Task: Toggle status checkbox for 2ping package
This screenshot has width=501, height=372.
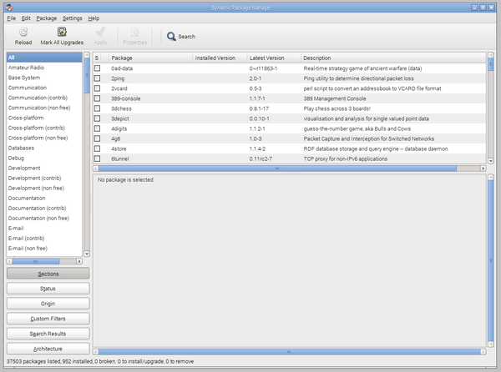Action: [x=97, y=78]
